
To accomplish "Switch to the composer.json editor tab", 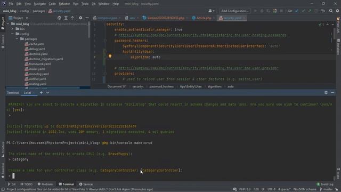I will 107,18.
